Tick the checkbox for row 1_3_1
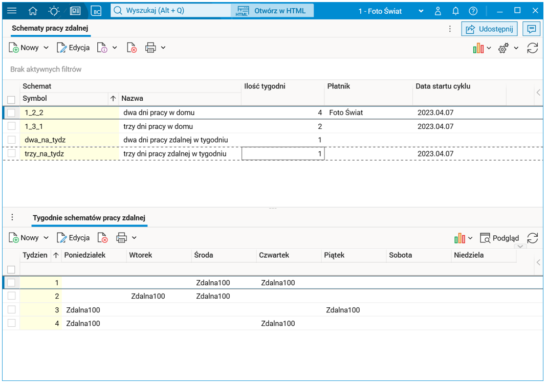This screenshot has height=383, width=547. (11, 126)
